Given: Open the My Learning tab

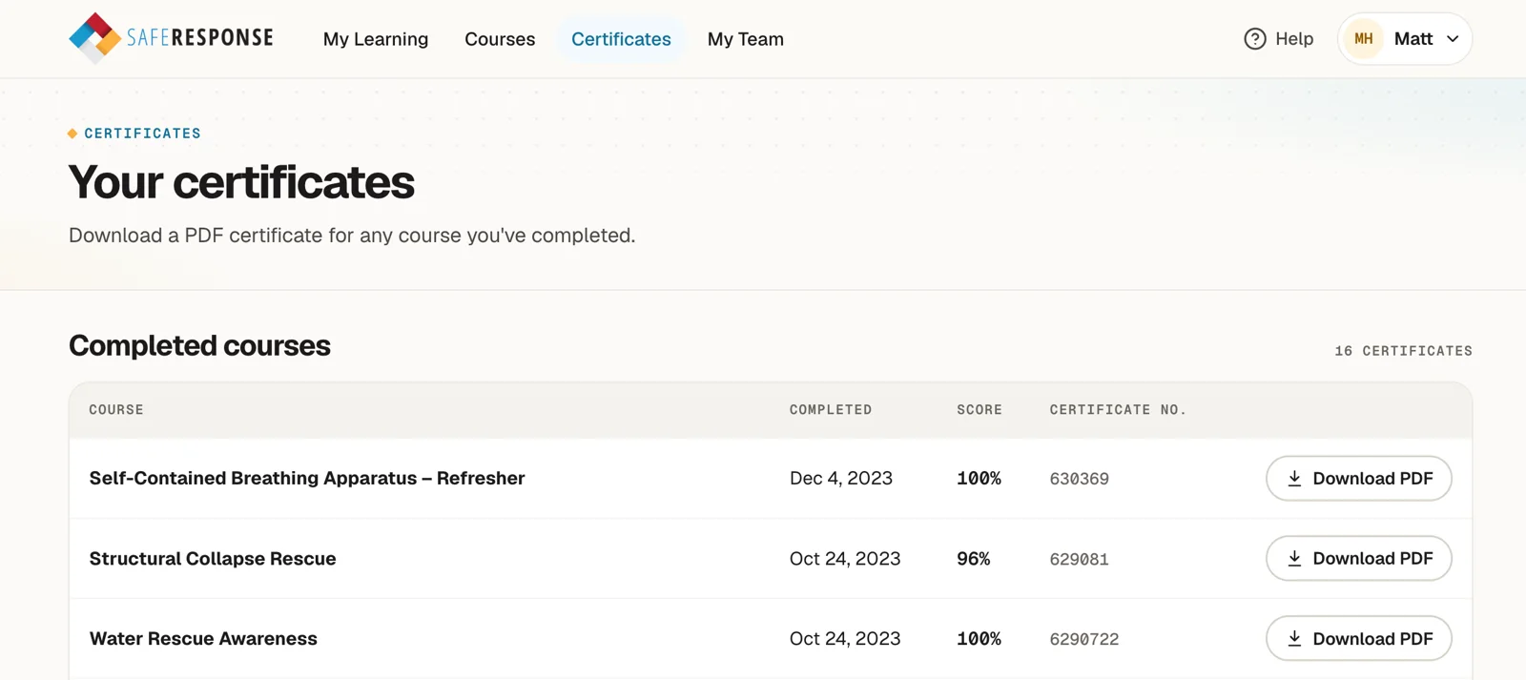Looking at the screenshot, I should pos(376,39).
